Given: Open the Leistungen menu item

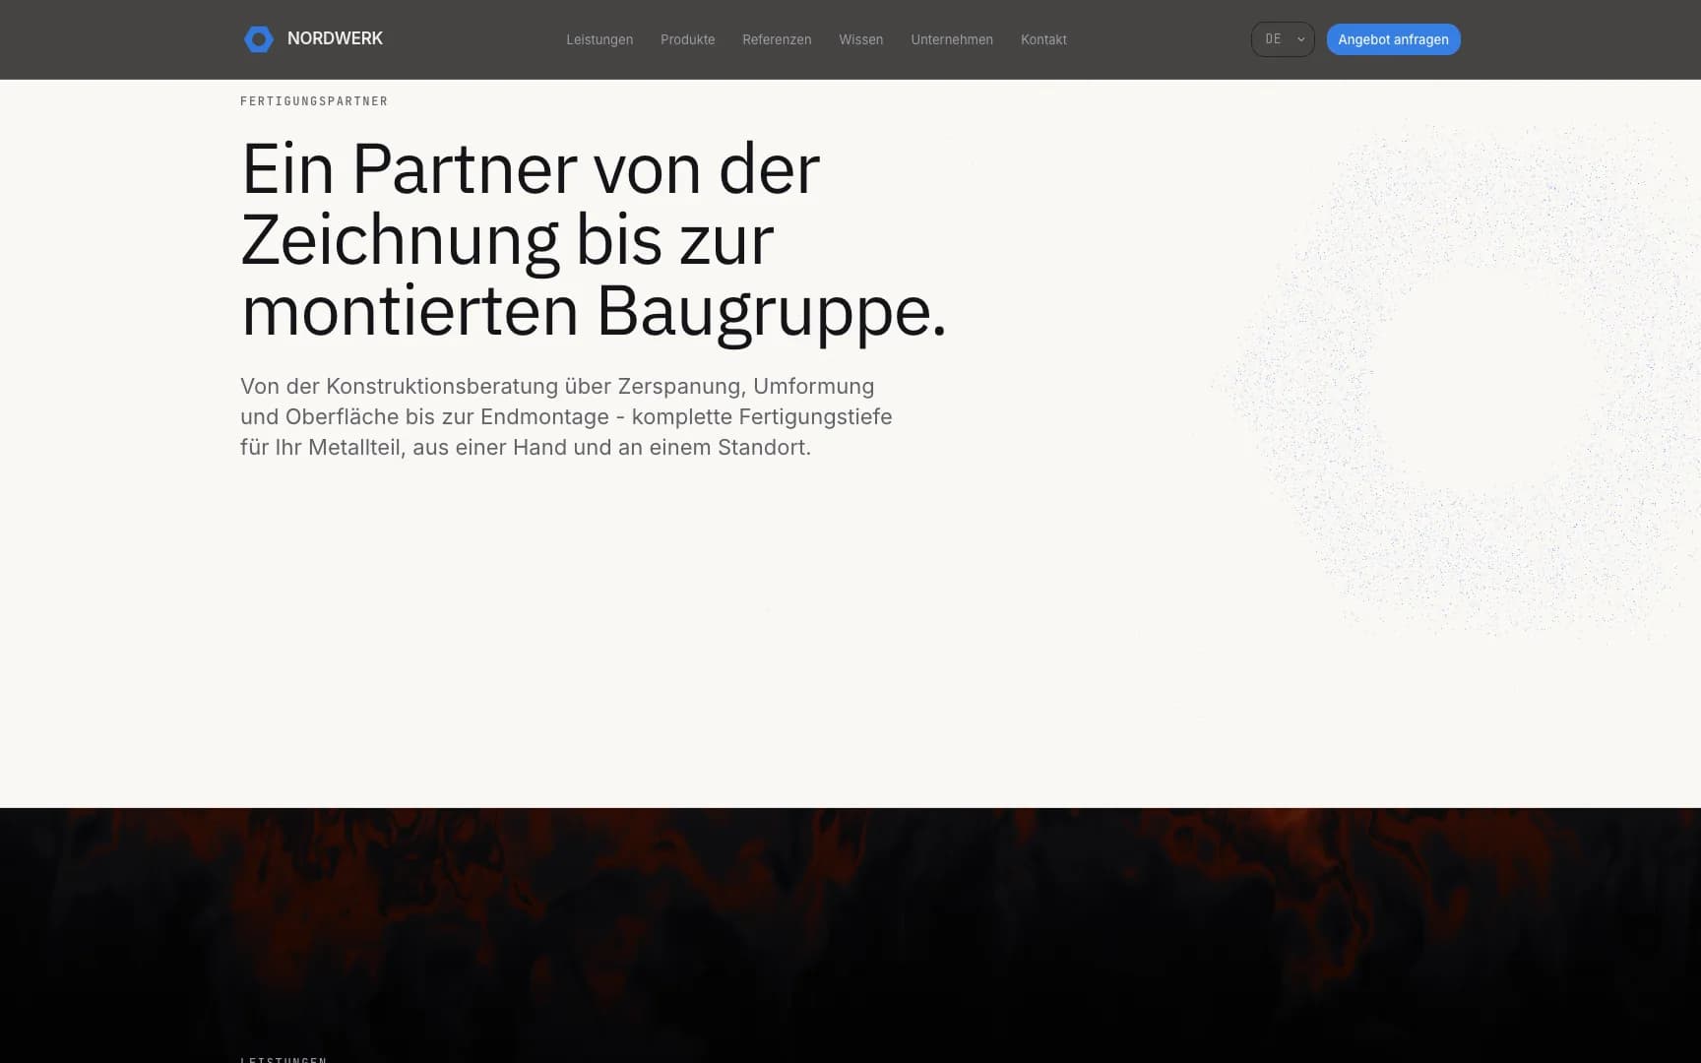Looking at the screenshot, I should [x=599, y=39].
